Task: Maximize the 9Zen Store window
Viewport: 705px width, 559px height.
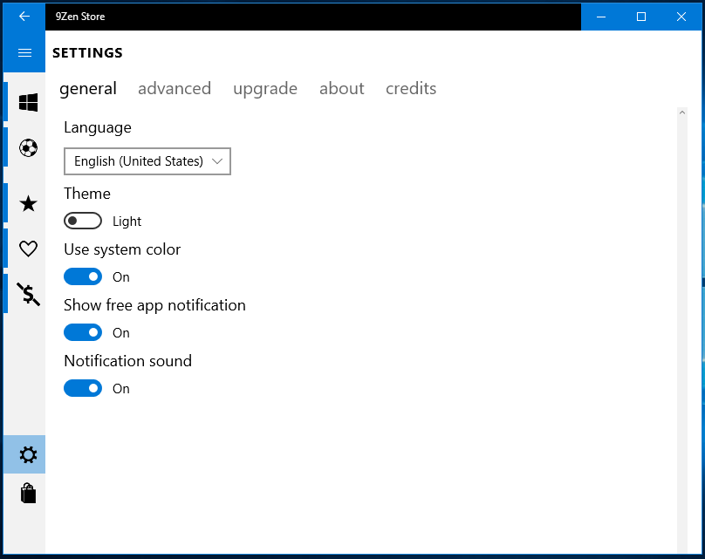Action: pyautogui.click(x=641, y=17)
